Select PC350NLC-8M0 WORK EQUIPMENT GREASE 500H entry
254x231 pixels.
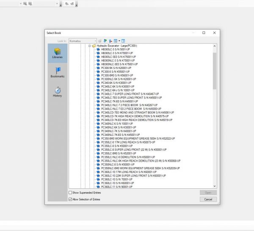coord(141,168)
